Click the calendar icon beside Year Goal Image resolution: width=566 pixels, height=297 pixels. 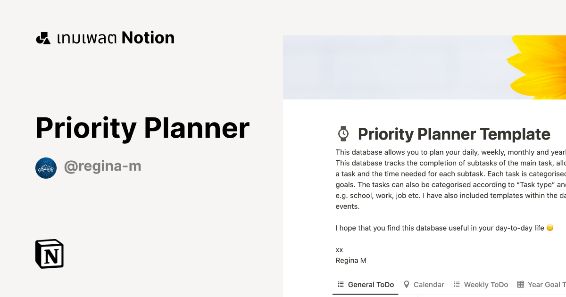[520, 284]
